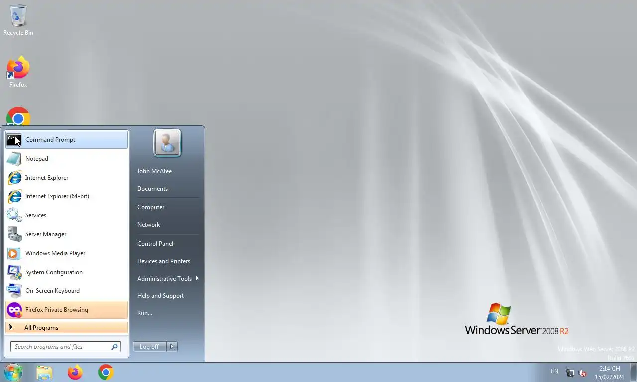Click the Internet Explorer (64-bit) icon
Viewport: 637px width, 382px height.
pyautogui.click(x=14, y=196)
